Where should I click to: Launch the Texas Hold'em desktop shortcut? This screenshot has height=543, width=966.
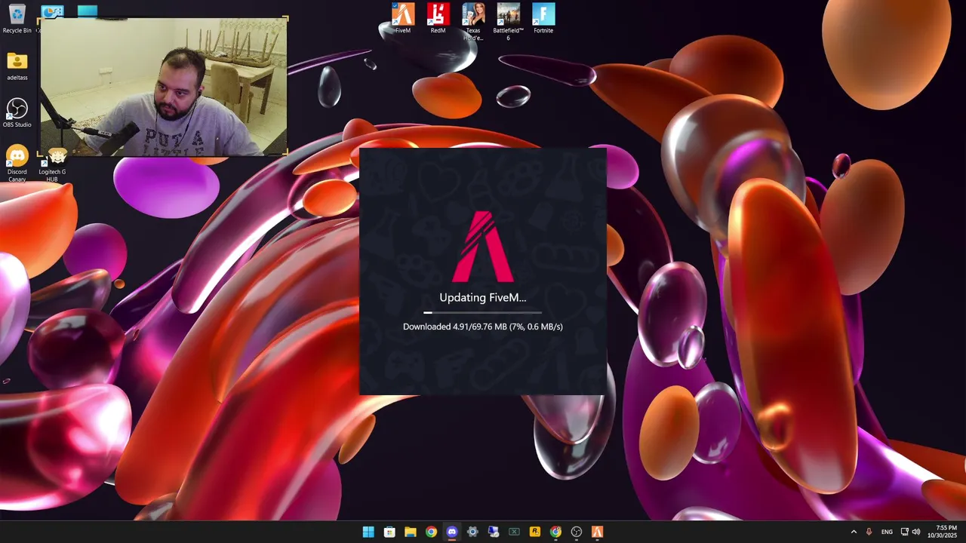pos(473,21)
